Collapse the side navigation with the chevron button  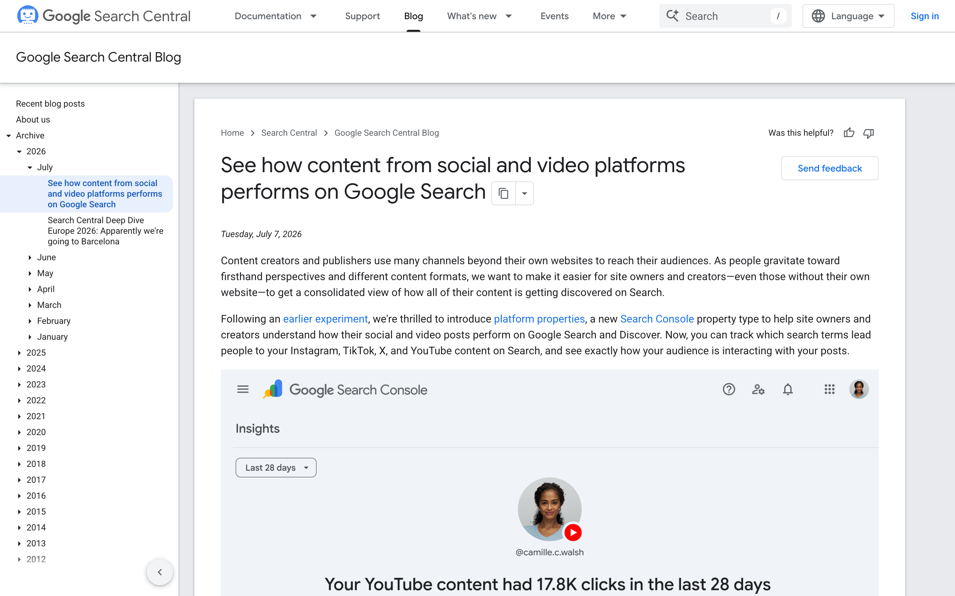(x=160, y=572)
